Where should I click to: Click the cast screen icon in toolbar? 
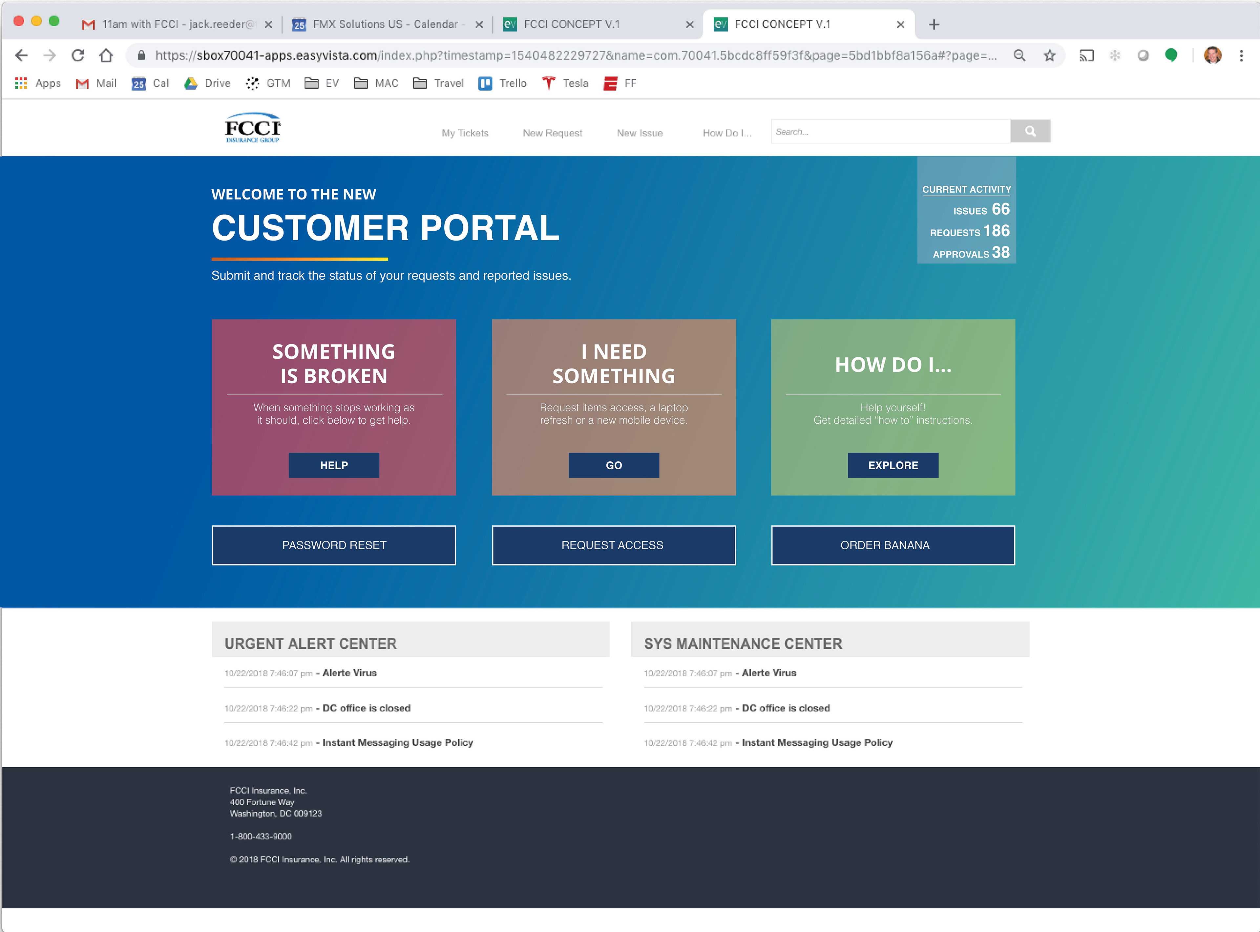[x=1086, y=55]
